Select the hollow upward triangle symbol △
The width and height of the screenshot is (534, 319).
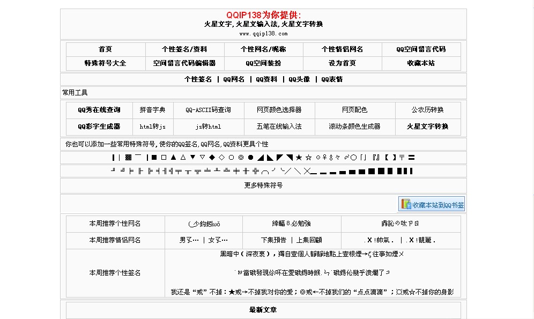pos(183,157)
